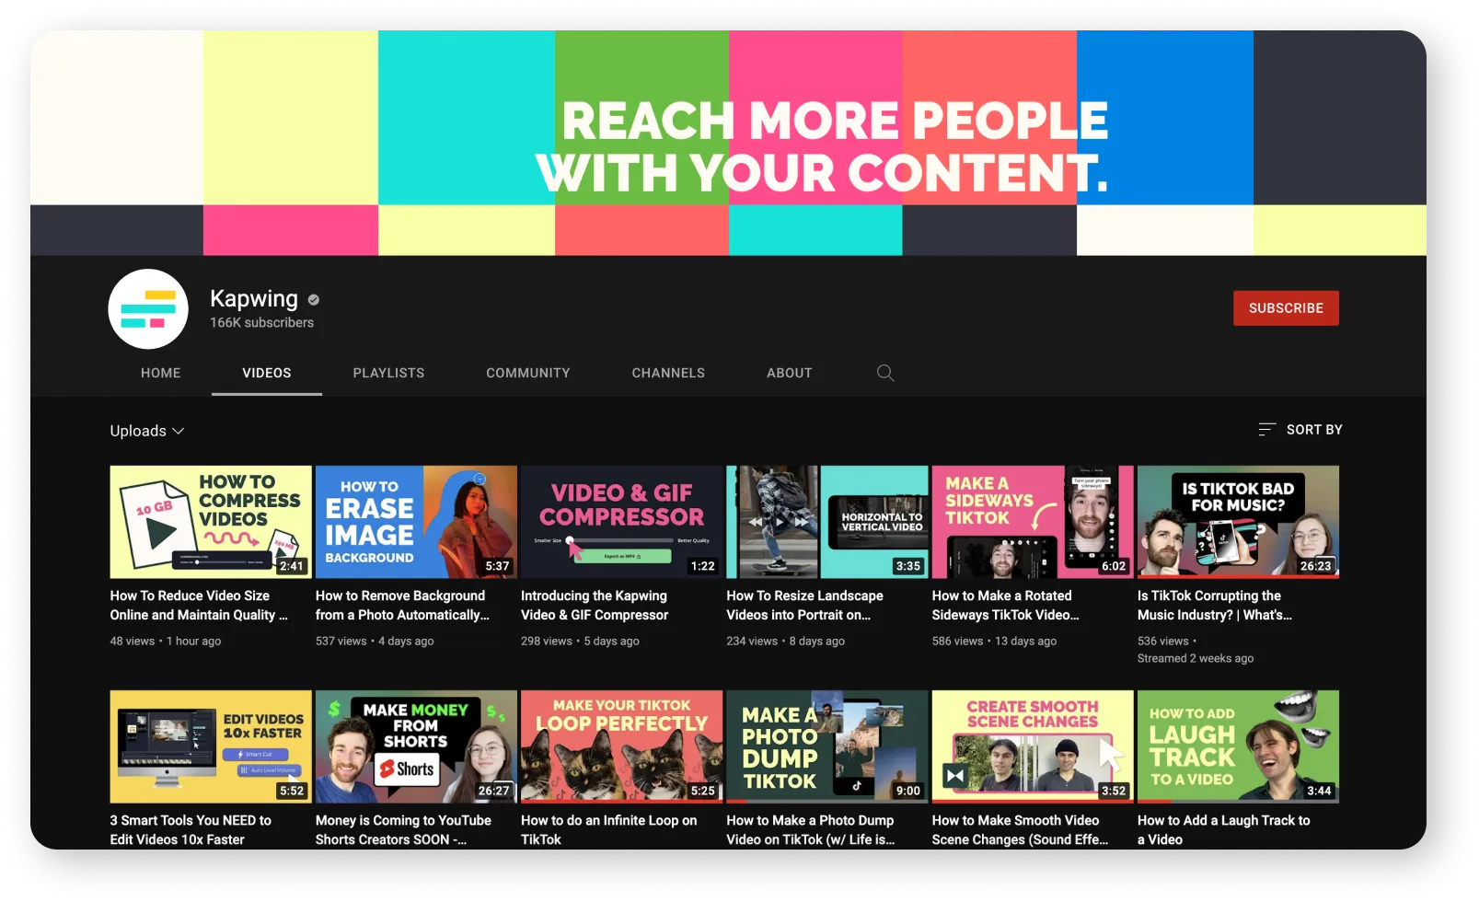This screenshot has height=902, width=1479.
Task: Go to the Community tab
Action: coord(528,373)
